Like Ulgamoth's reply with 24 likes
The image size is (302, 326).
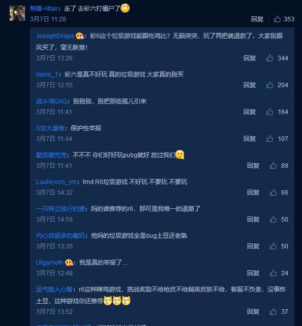point(273,273)
